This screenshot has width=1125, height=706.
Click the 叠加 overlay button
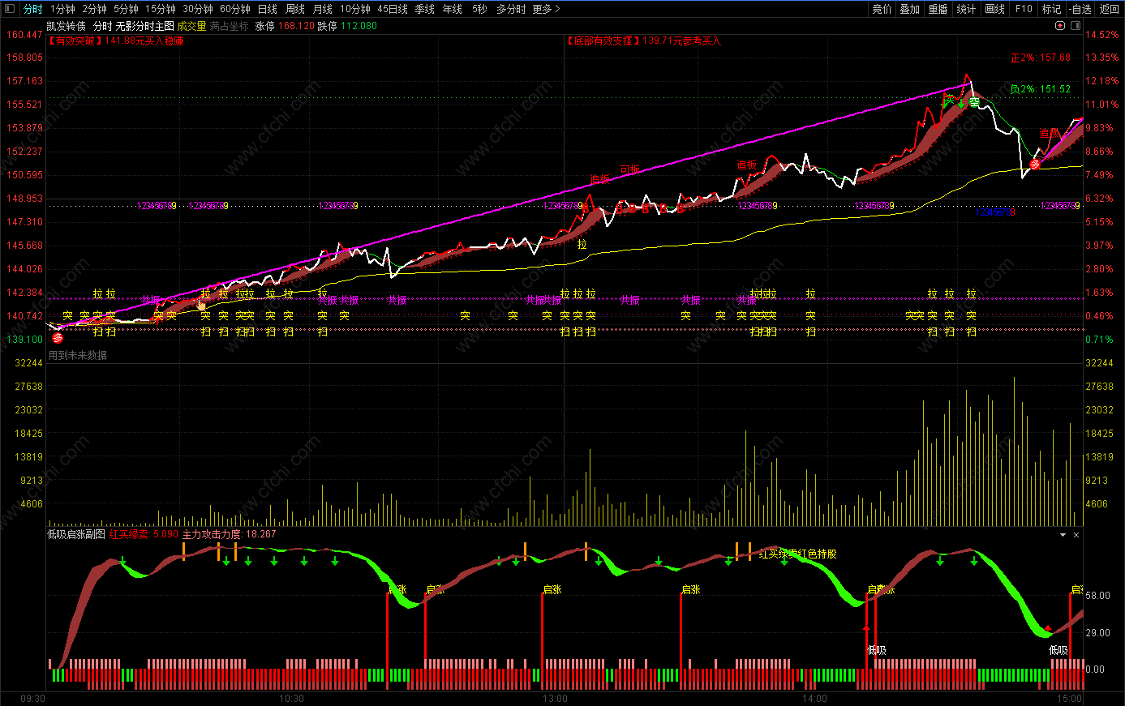click(x=910, y=9)
